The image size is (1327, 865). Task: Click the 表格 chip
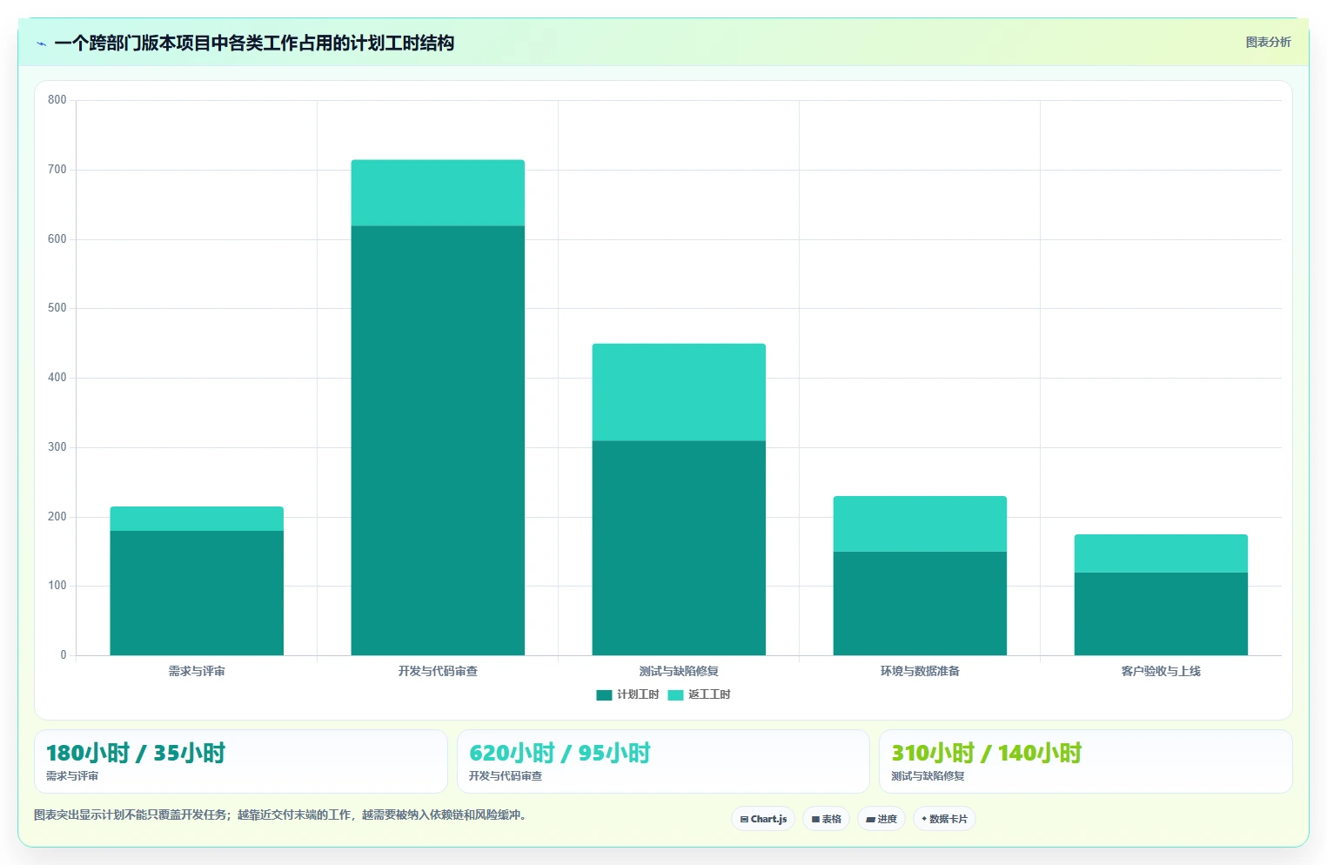tap(826, 819)
